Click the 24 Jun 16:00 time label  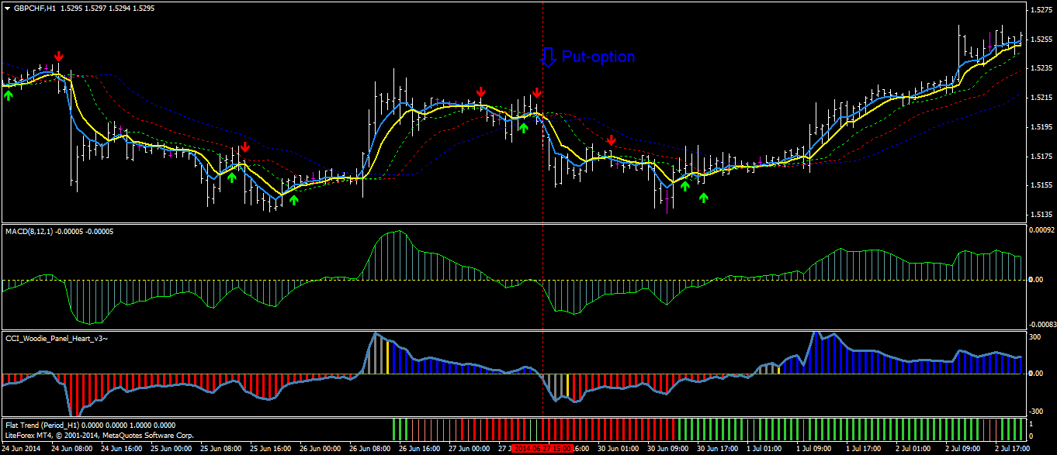[121, 448]
